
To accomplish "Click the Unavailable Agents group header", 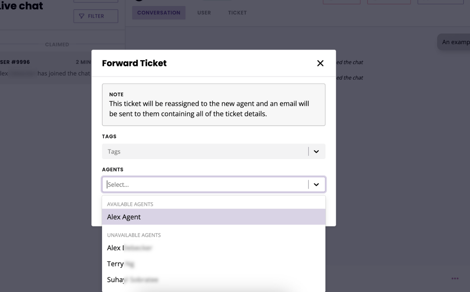I will [x=134, y=235].
